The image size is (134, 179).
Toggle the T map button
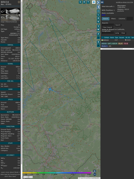[x=88, y=2]
